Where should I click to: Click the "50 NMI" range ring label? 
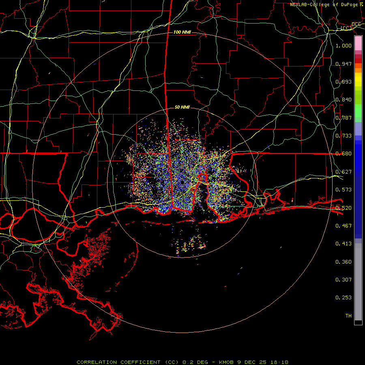click(182, 107)
